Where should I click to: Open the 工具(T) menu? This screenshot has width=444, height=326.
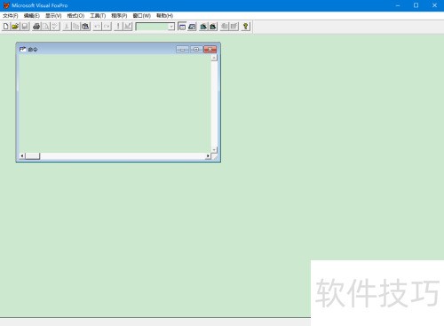pos(98,16)
